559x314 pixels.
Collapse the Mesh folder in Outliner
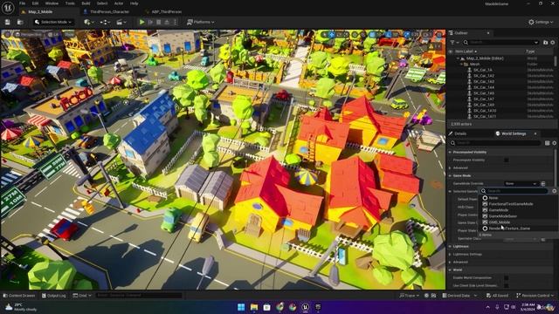(x=462, y=64)
